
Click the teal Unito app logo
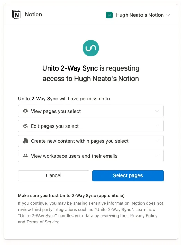pos(91,48)
